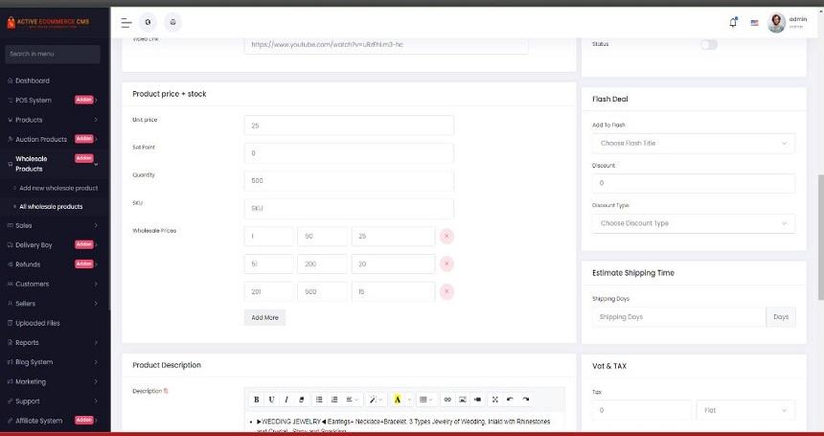Apply bold in description editor
Viewport: 824px width, 436px height.
(257, 400)
